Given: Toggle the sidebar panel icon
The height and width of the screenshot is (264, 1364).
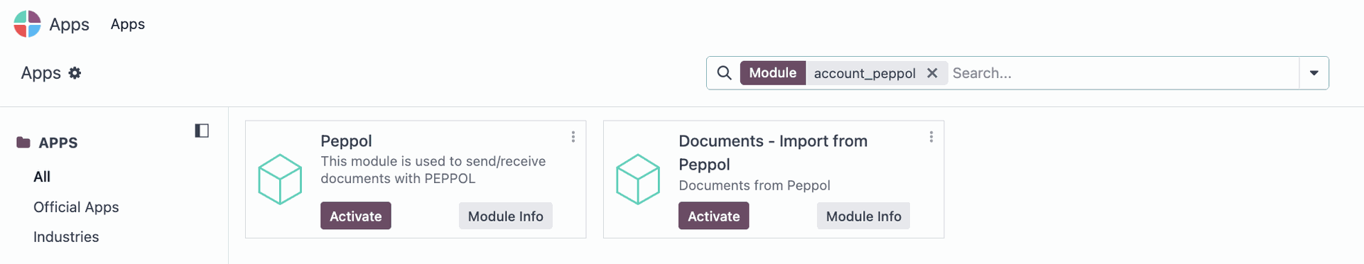Looking at the screenshot, I should (202, 131).
